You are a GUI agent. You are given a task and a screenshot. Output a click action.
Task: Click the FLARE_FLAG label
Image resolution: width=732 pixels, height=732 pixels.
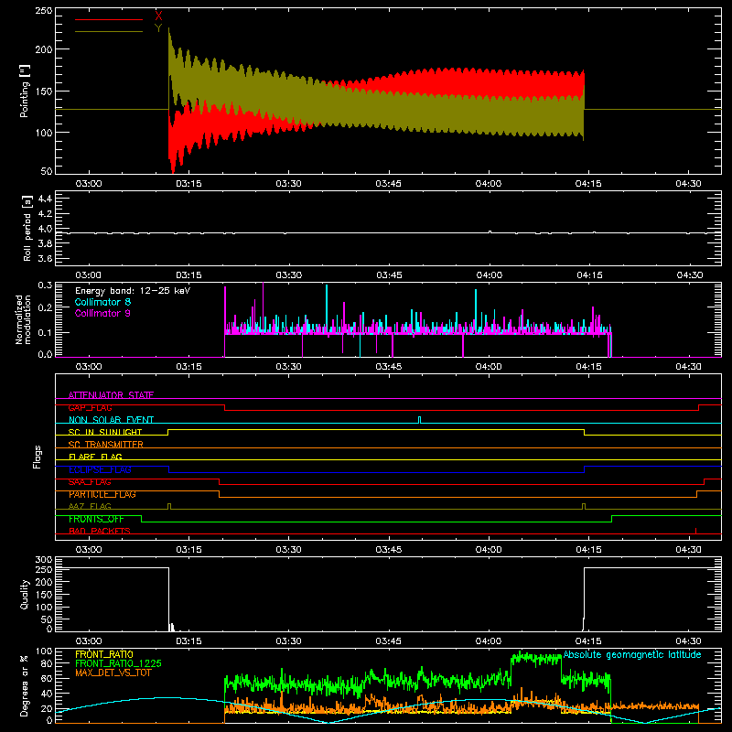point(95,457)
